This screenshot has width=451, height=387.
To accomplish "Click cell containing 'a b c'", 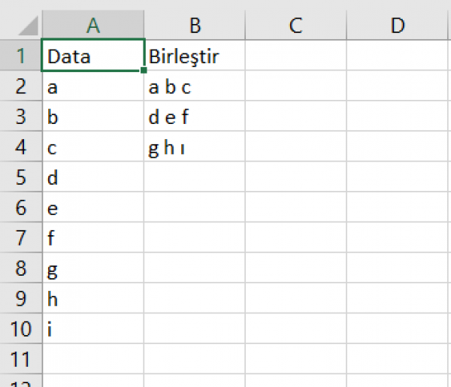I will pyautogui.click(x=195, y=86).
